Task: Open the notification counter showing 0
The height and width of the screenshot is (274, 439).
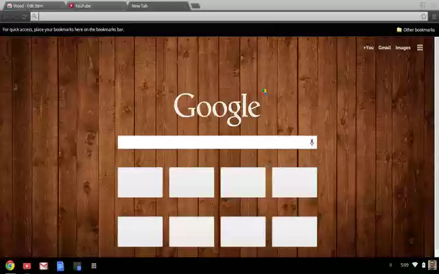Action: (x=390, y=265)
